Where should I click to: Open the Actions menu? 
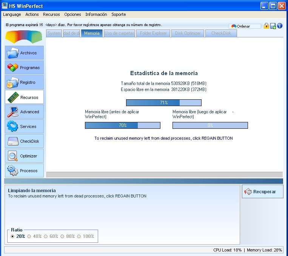tap(32, 14)
